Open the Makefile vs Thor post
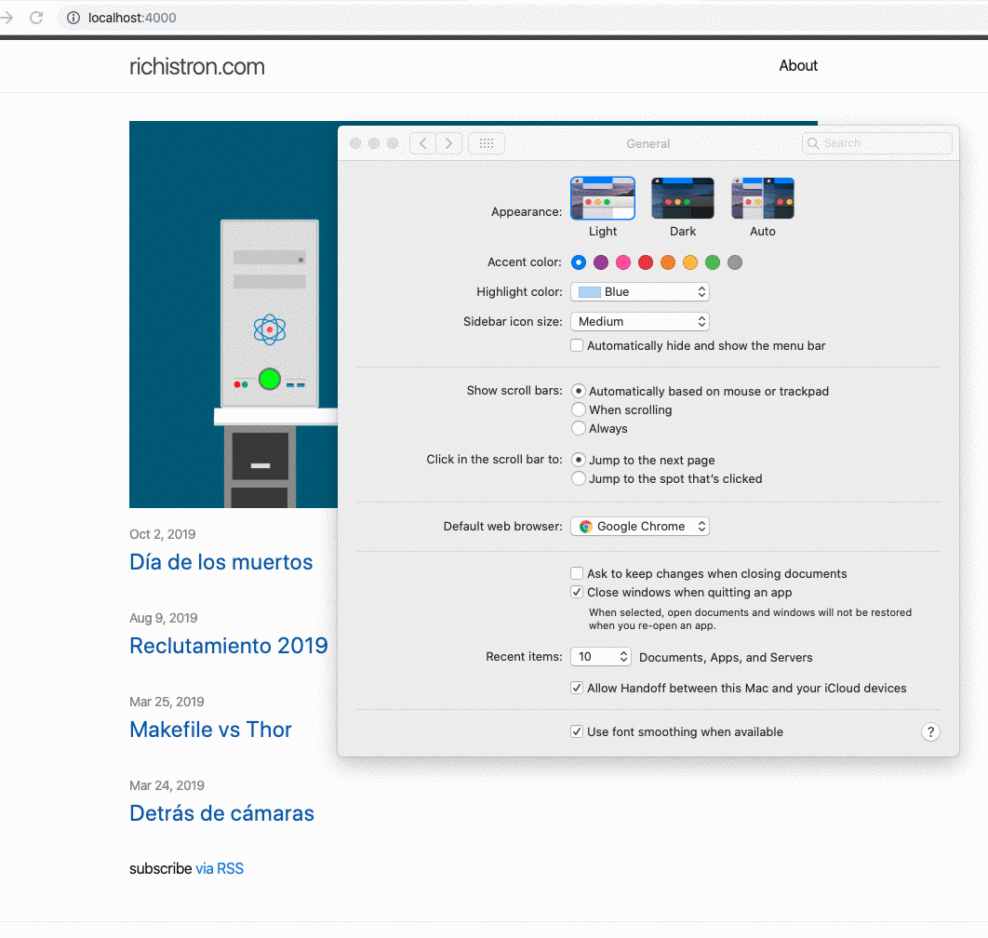Screen dimensions: 988x938 pyautogui.click(x=210, y=730)
